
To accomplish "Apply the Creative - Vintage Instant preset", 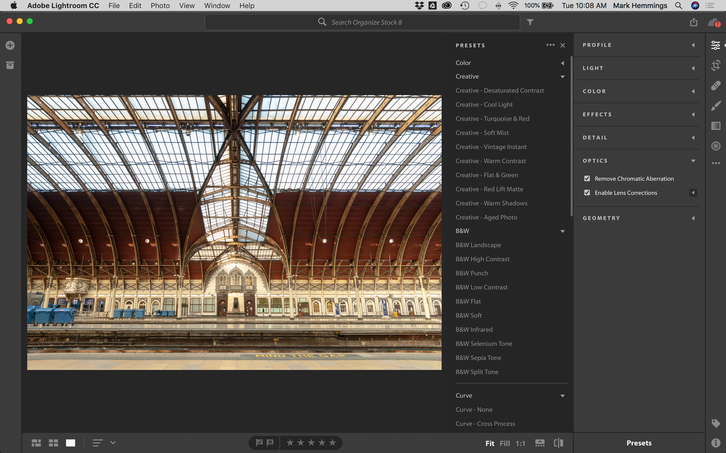I will click(491, 147).
